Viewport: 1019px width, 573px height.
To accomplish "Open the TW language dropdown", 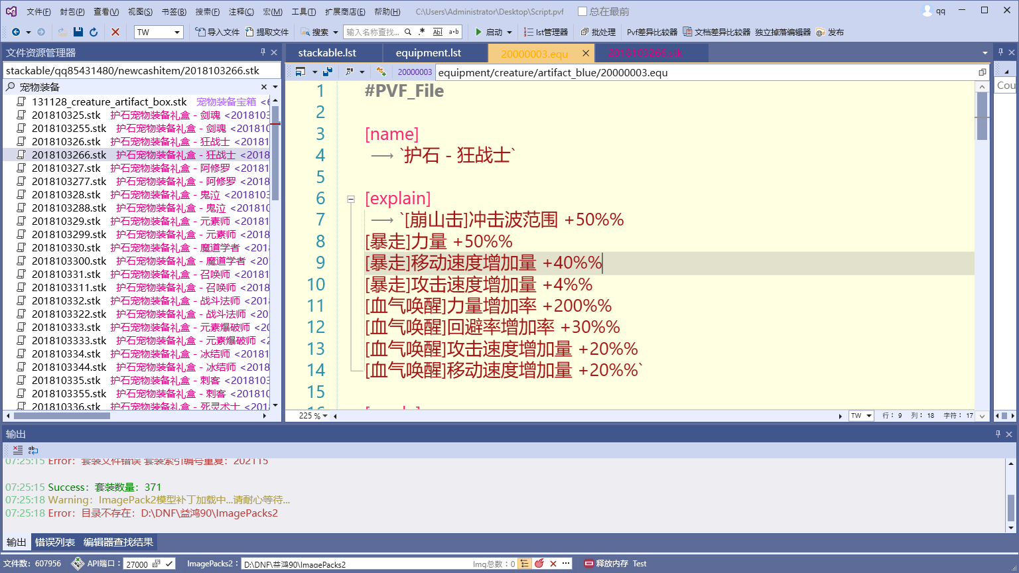I will 178,31.
